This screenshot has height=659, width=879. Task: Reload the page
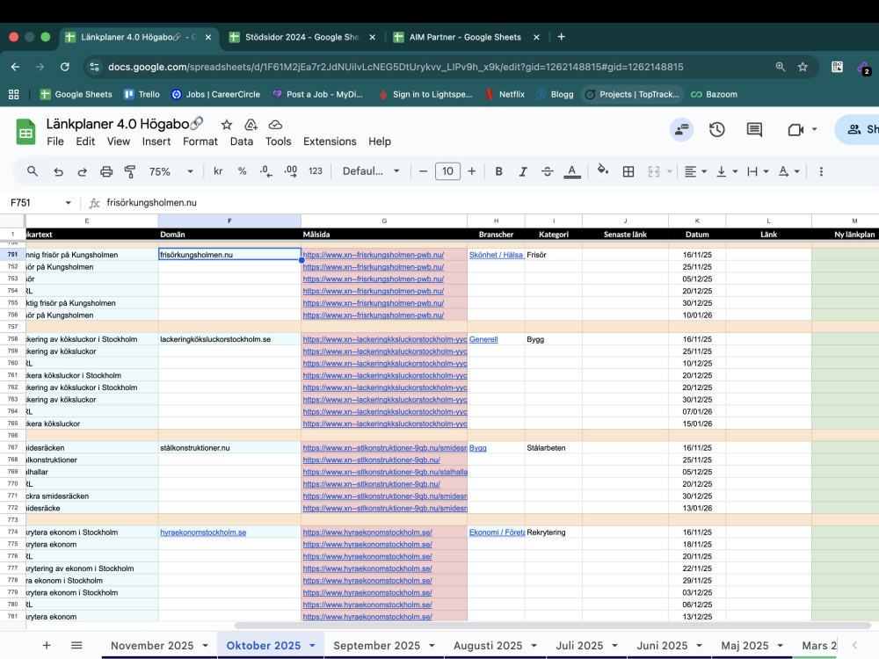click(x=65, y=68)
